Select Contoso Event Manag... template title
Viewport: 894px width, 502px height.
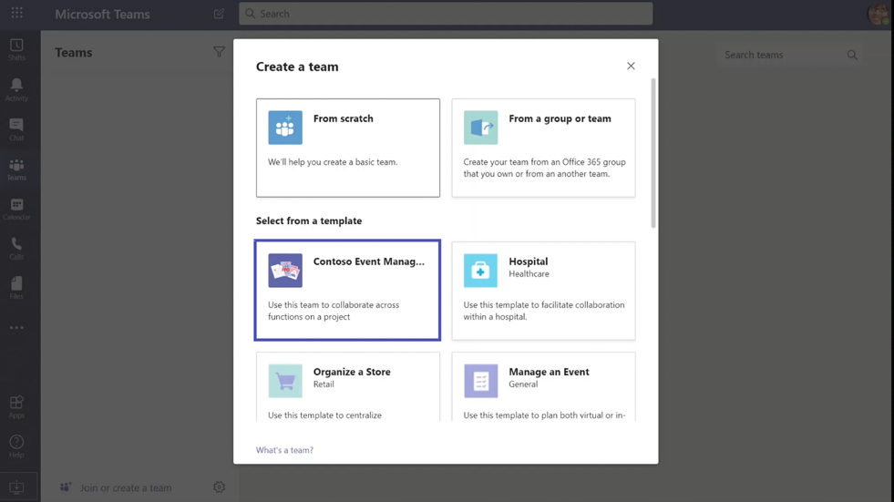point(369,261)
